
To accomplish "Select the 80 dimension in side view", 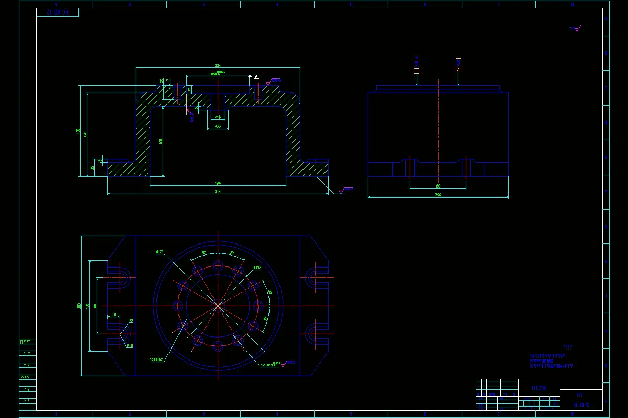I will pyautogui.click(x=438, y=186).
